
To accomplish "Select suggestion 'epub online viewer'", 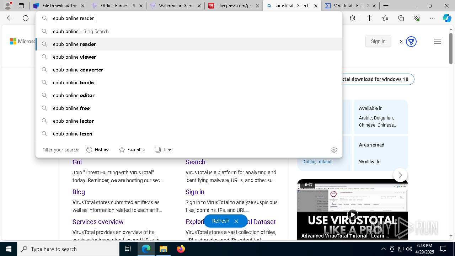I will click(189, 57).
